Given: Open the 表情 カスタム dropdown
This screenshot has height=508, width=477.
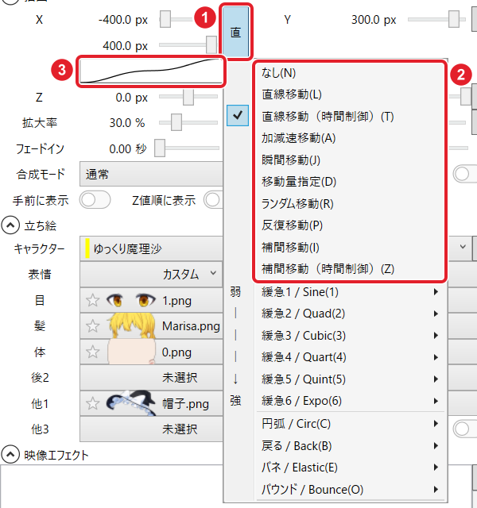Looking at the screenshot, I should [x=151, y=275].
